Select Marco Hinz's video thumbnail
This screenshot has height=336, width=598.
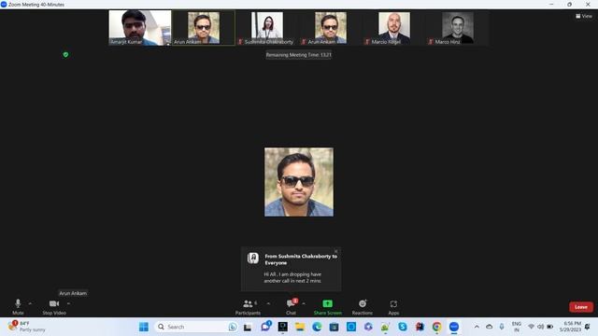coord(458,28)
